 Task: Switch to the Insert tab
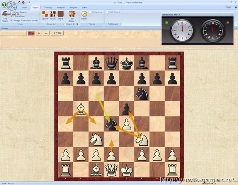(25, 7)
